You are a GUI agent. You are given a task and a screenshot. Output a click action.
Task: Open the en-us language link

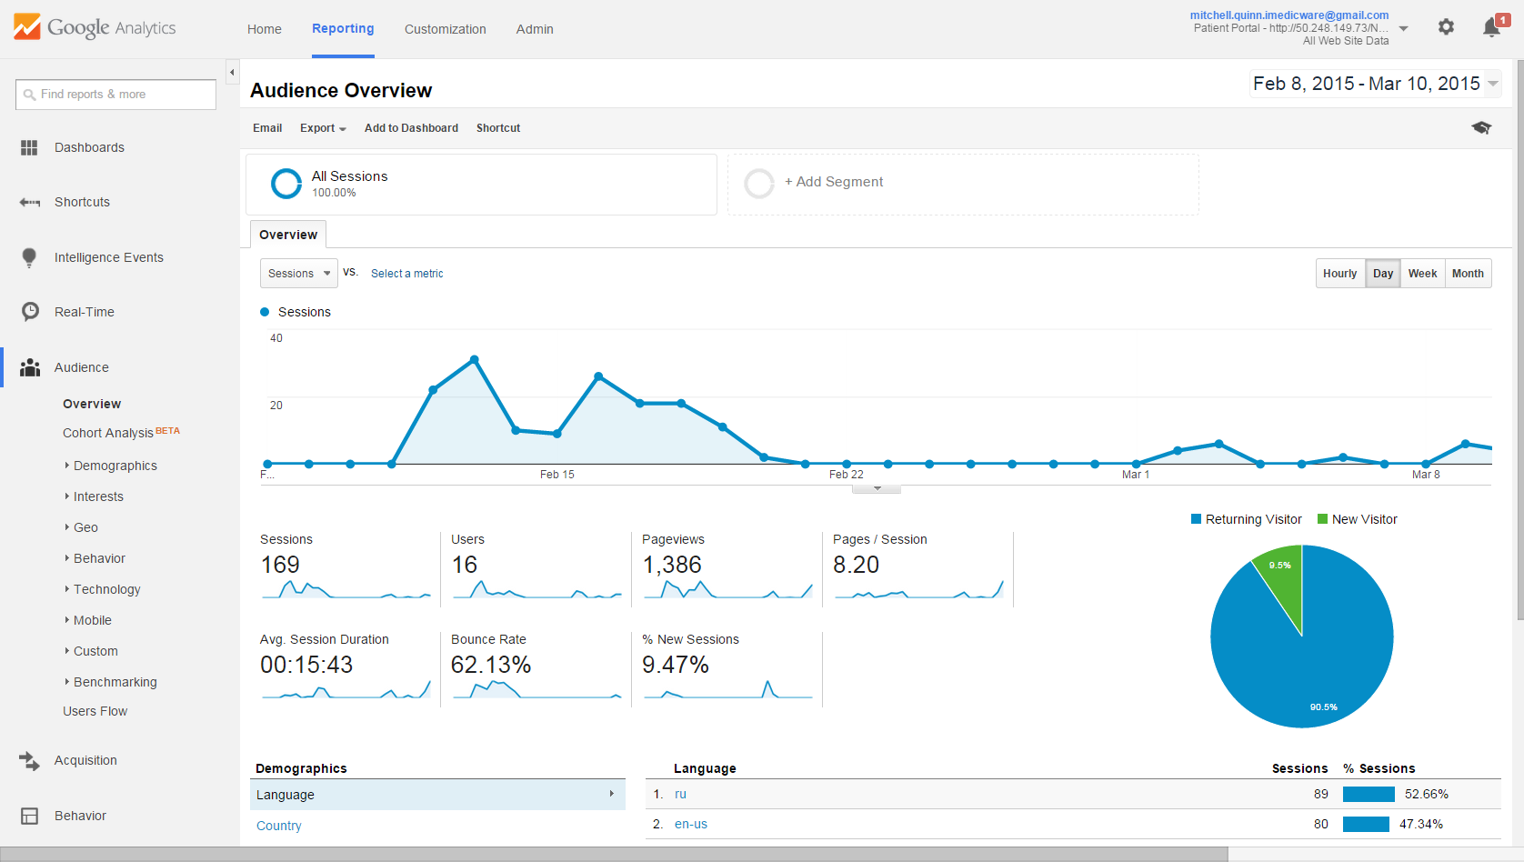[x=691, y=824]
